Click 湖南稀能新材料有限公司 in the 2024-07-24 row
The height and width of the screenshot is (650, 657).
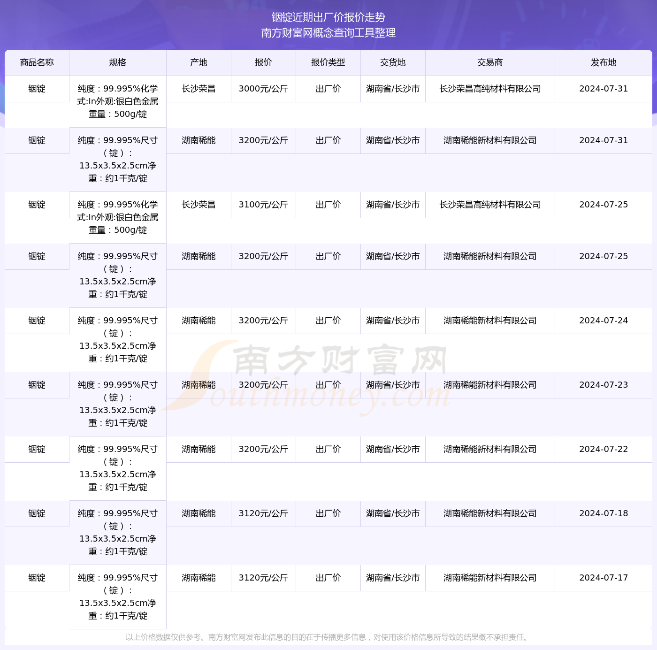tap(490, 321)
